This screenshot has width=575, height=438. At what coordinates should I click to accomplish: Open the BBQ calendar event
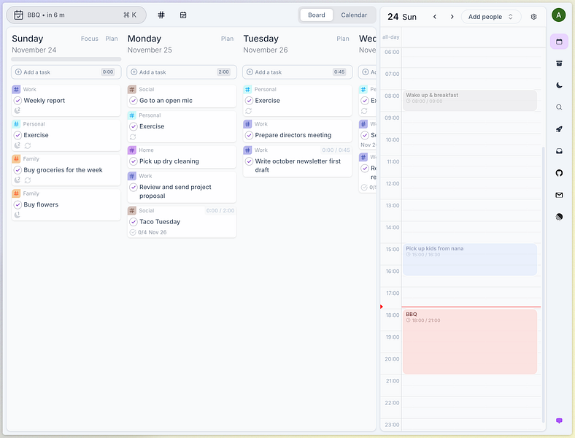point(470,342)
